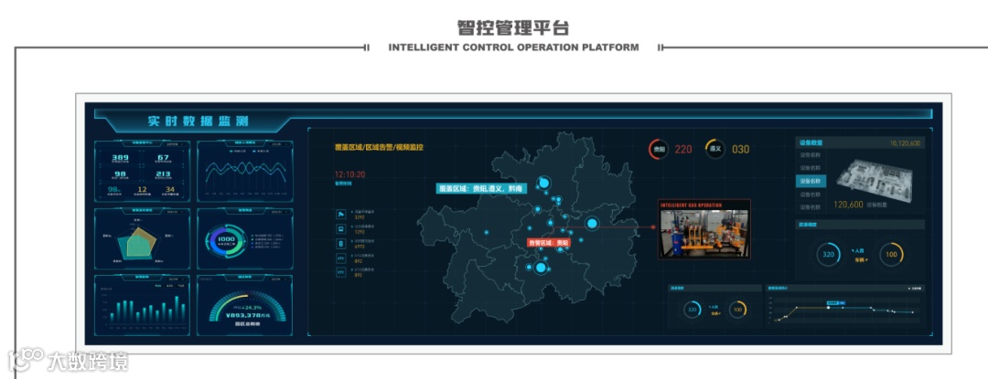Click the 覆盖区域/区域告警/视频监控 heading

click(379, 147)
